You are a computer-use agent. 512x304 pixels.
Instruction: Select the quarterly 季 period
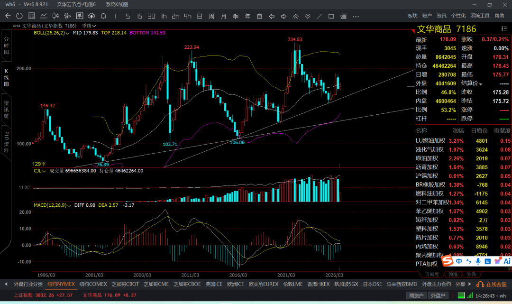coord(236,16)
